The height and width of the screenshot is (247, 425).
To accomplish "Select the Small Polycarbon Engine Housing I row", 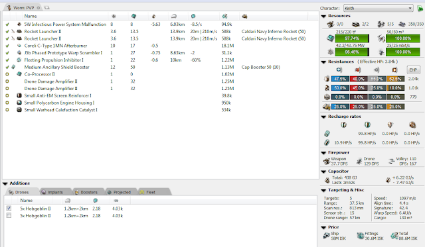I will 160,103.
